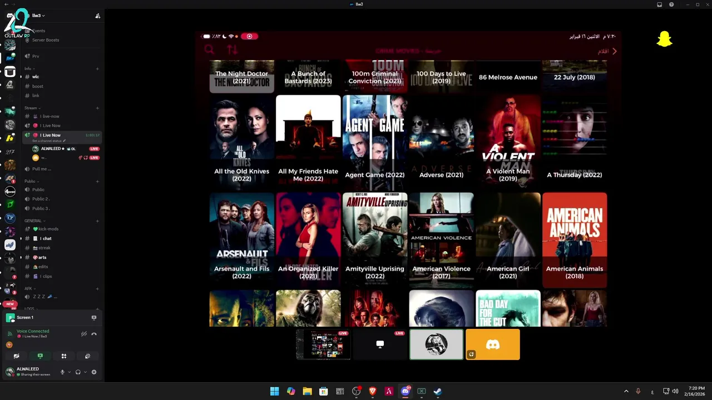Select the orange Discord participant tile
Image resolution: width=712 pixels, height=400 pixels.
click(x=493, y=344)
